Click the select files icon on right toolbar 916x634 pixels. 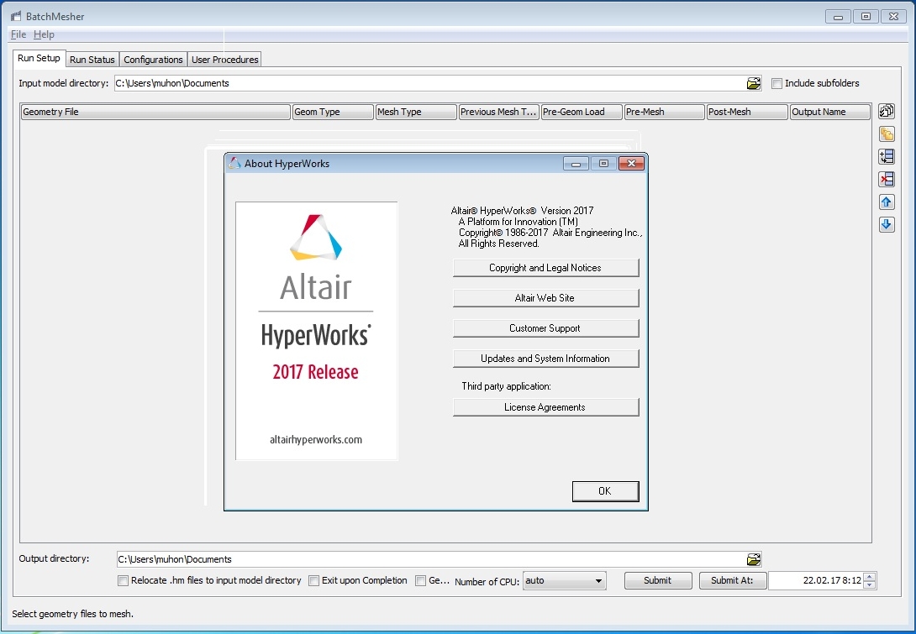click(887, 111)
